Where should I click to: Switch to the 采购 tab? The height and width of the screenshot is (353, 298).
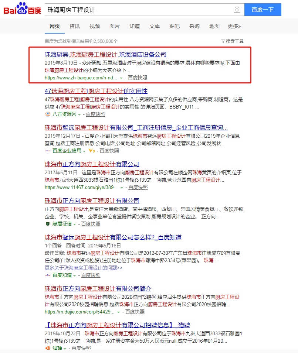(194, 26)
